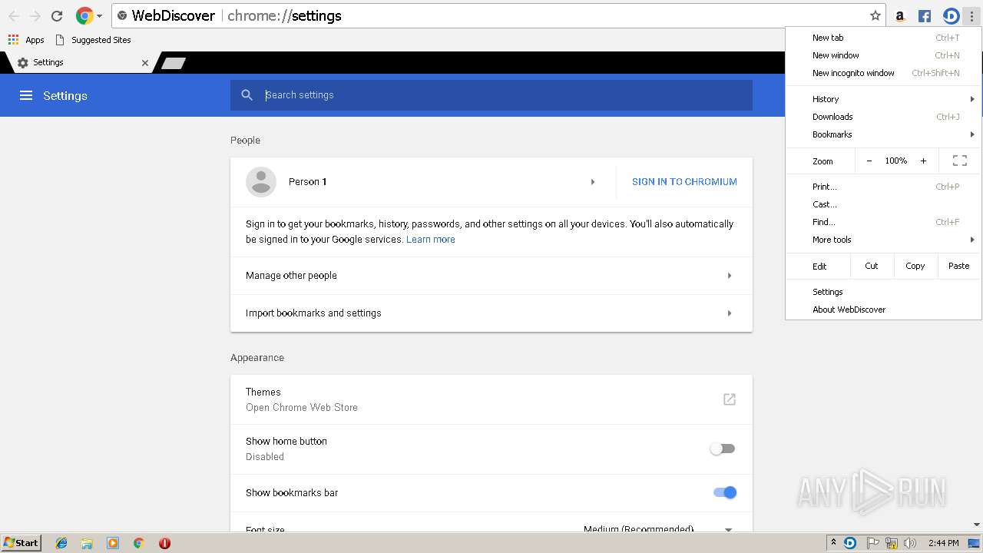Open Themes external link icon
This screenshot has height=553, width=983.
[x=730, y=399]
